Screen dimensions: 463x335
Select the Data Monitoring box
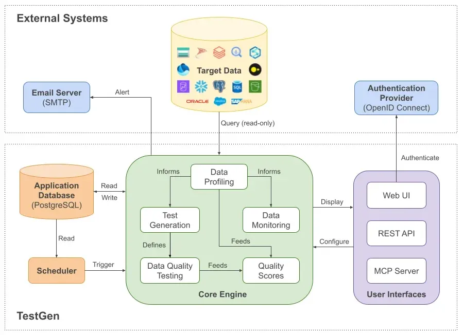point(271,220)
